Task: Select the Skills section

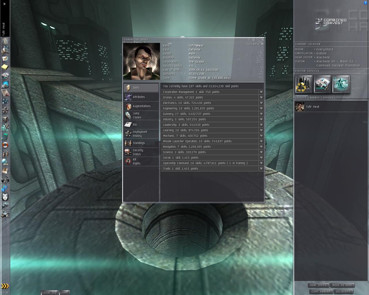Action: [x=141, y=88]
